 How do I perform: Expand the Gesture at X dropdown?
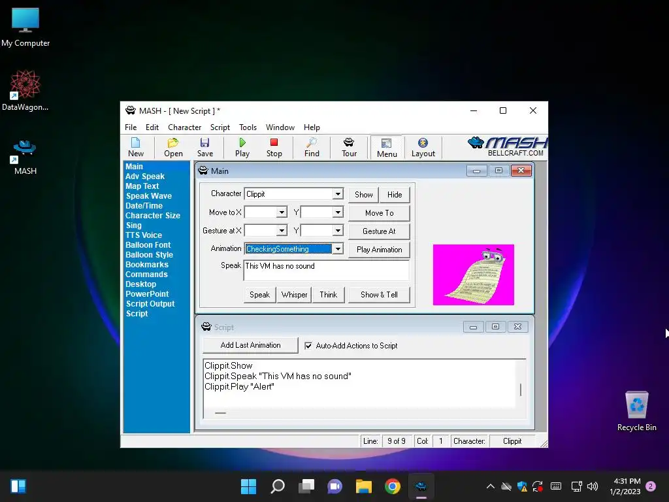click(282, 231)
